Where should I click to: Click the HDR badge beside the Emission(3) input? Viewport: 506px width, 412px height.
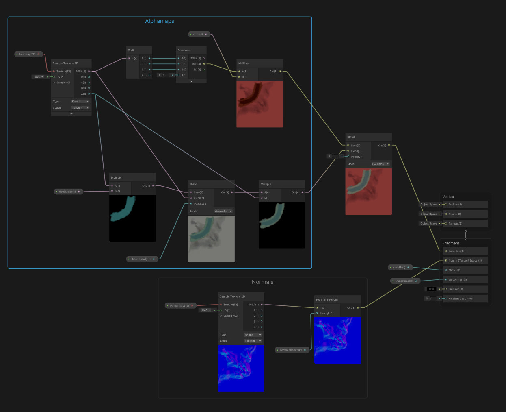(x=431, y=289)
